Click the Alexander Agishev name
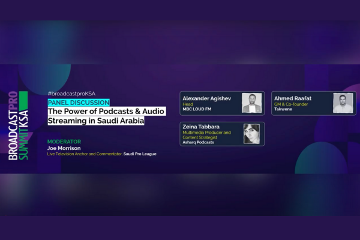This screenshot has width=360, height=240. point(206,98)
